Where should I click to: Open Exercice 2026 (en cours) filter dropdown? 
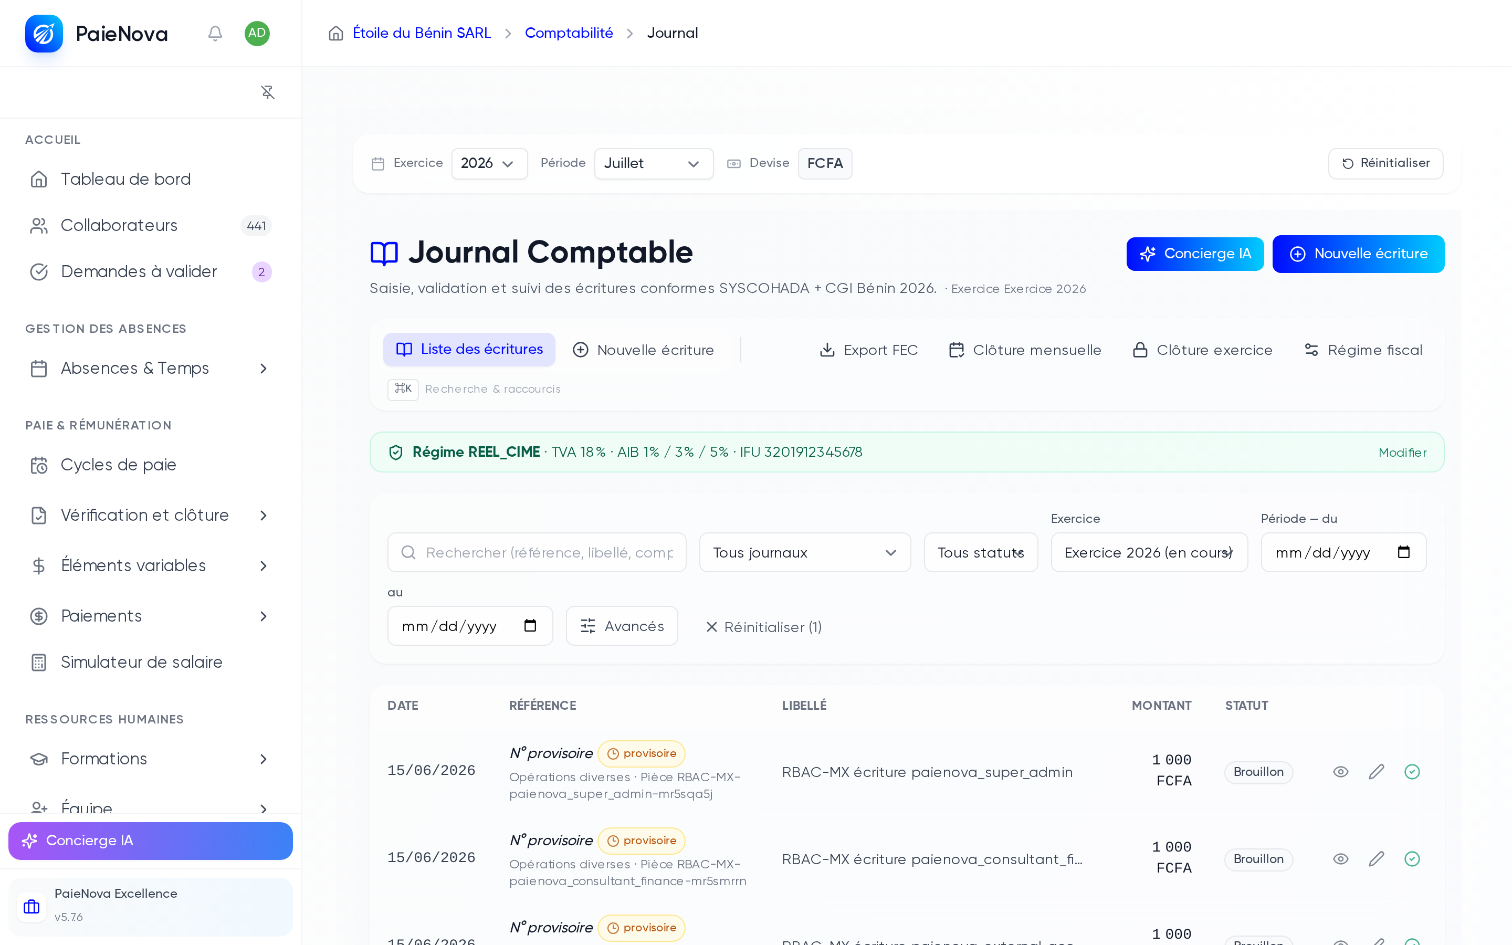(x=1149, y=552)
